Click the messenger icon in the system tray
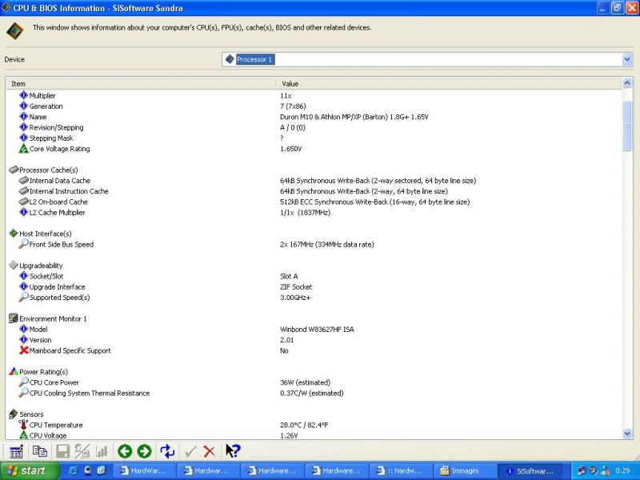The image size is (640, 480). [x=605, y=470]
